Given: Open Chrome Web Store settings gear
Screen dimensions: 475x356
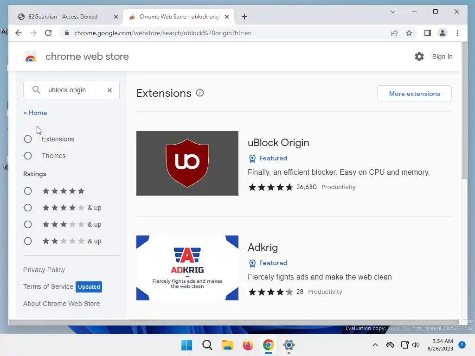Looking at the screenshot, I should (x=419, y=57).
